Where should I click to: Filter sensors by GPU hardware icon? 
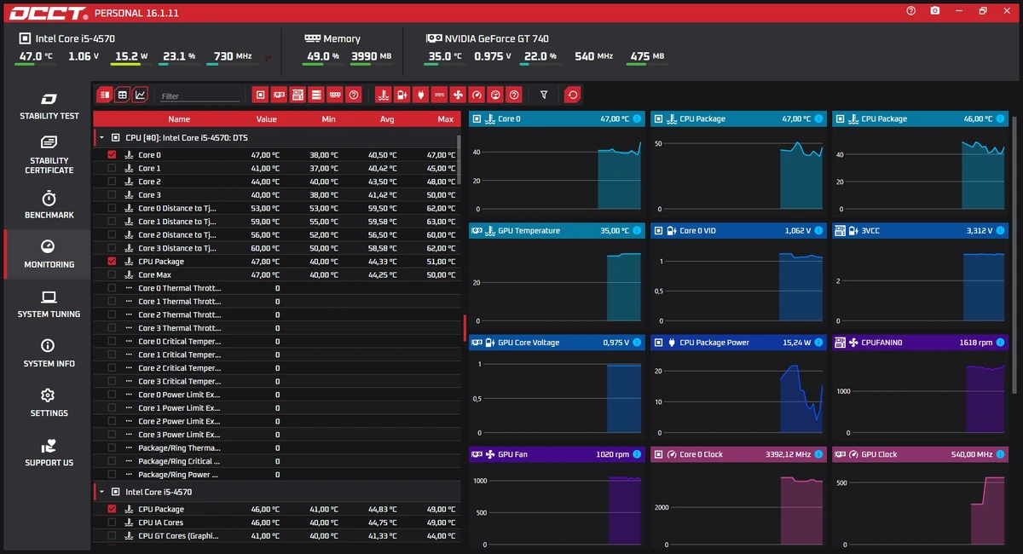click(280, 95)
